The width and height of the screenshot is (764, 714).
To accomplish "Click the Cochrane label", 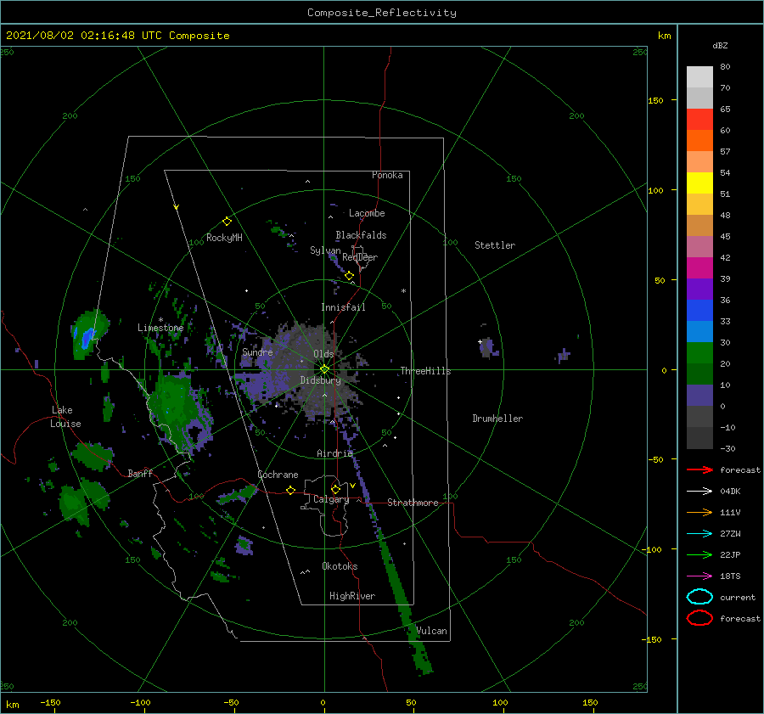I will [278, 475].
